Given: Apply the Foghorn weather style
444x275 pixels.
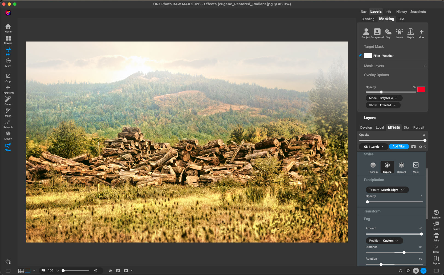Looking at the screenshot, I should point(373,167).
